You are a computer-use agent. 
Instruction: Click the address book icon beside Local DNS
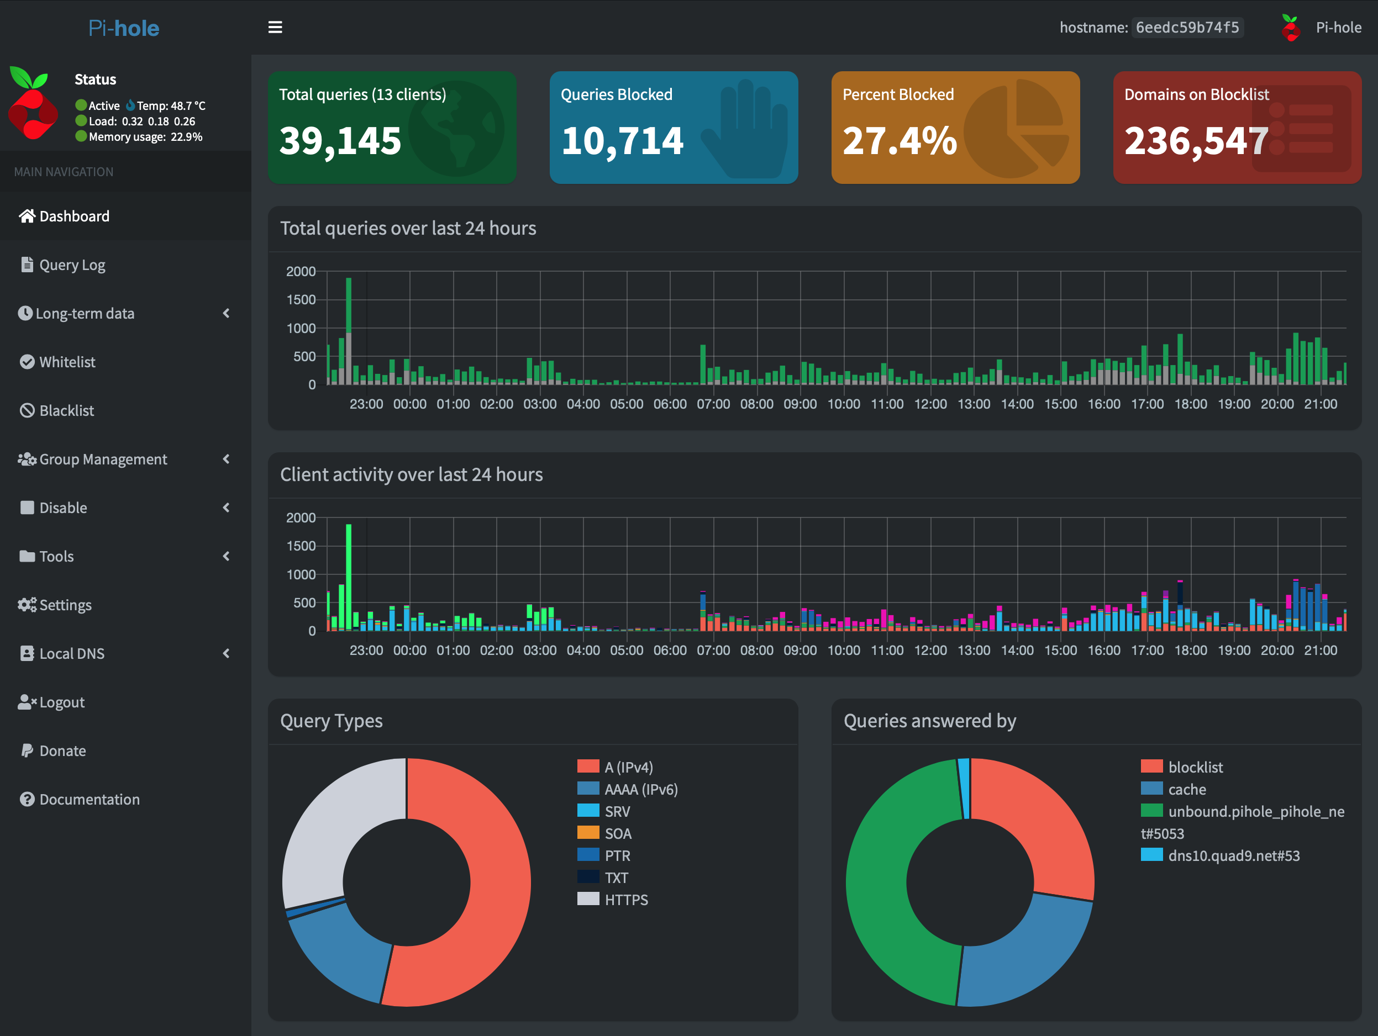tap(27, 653)
